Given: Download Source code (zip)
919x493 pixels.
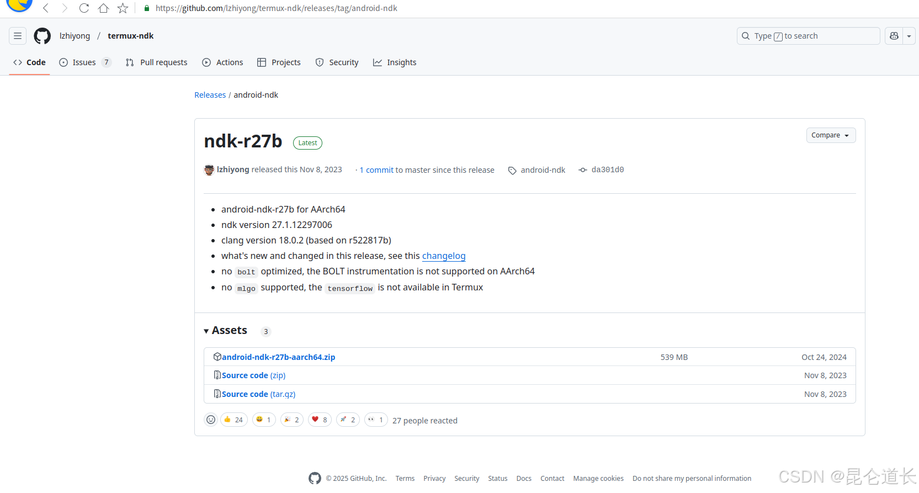Looking at the screenshot, I should coord(253,375).
